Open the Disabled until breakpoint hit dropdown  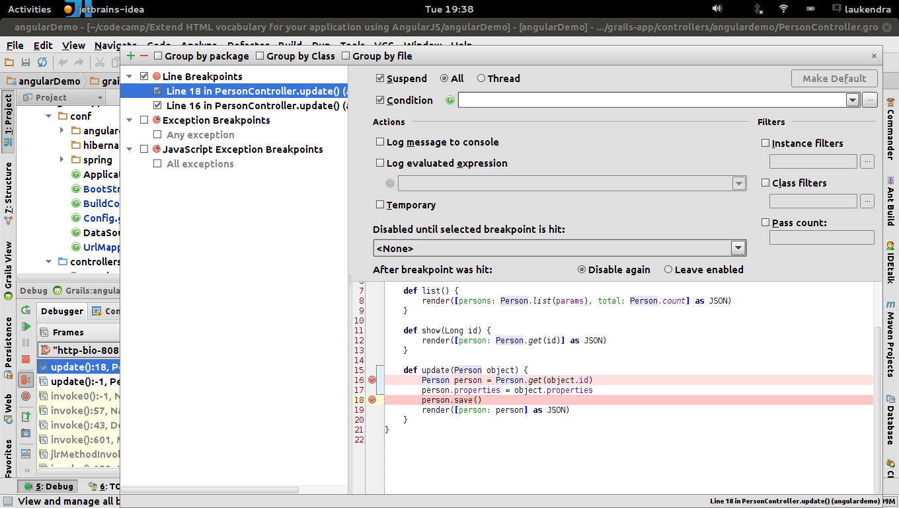738,249
